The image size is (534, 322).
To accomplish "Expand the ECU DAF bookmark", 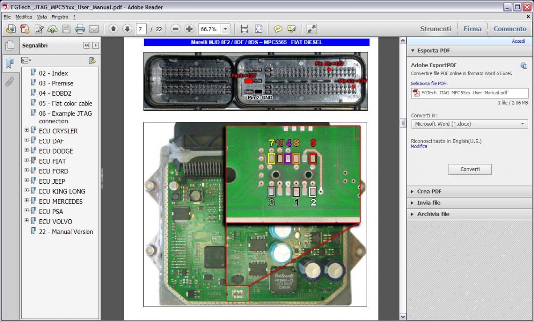I will (x=27, y=140).
